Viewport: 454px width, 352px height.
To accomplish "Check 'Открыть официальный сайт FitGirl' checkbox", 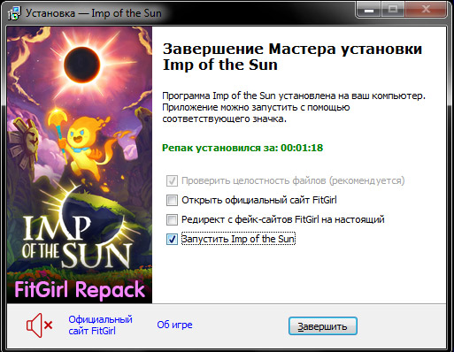I will (x=172, y=200).
